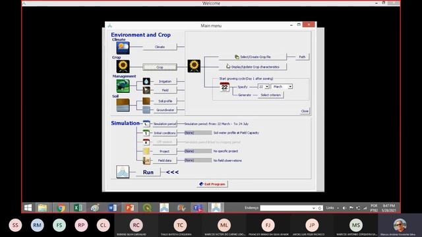Select participant avatar JP
The height and width of the screenshot is (237, 422).
[x=312, y=225]
